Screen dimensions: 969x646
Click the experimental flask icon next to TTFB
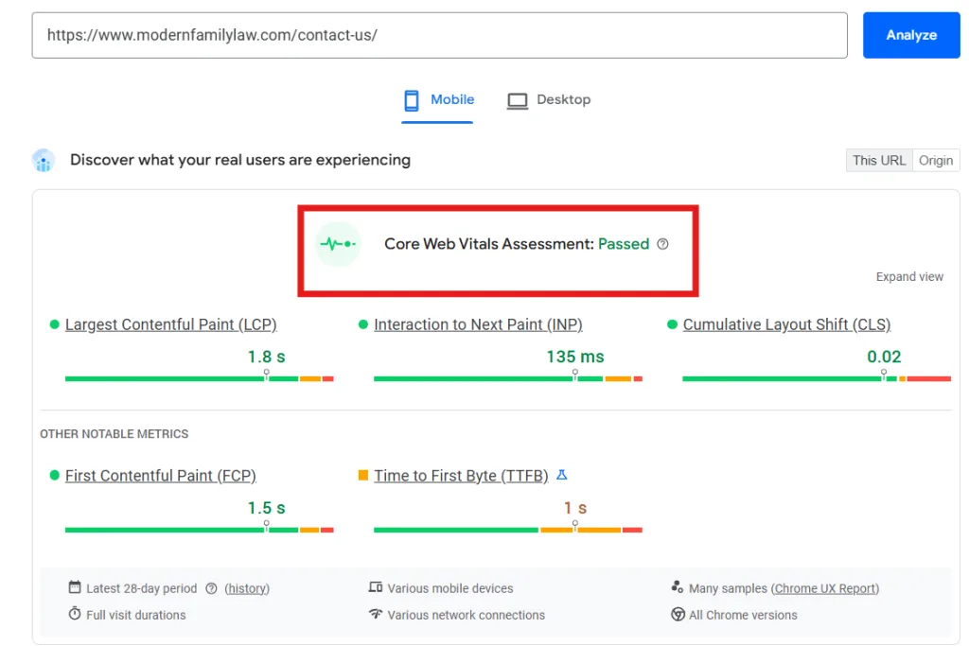coord(562,475)
